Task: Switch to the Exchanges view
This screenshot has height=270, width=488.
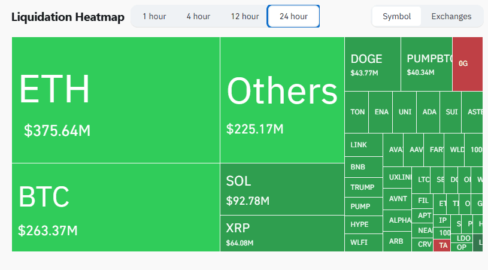Action: (x=451, y=16)
